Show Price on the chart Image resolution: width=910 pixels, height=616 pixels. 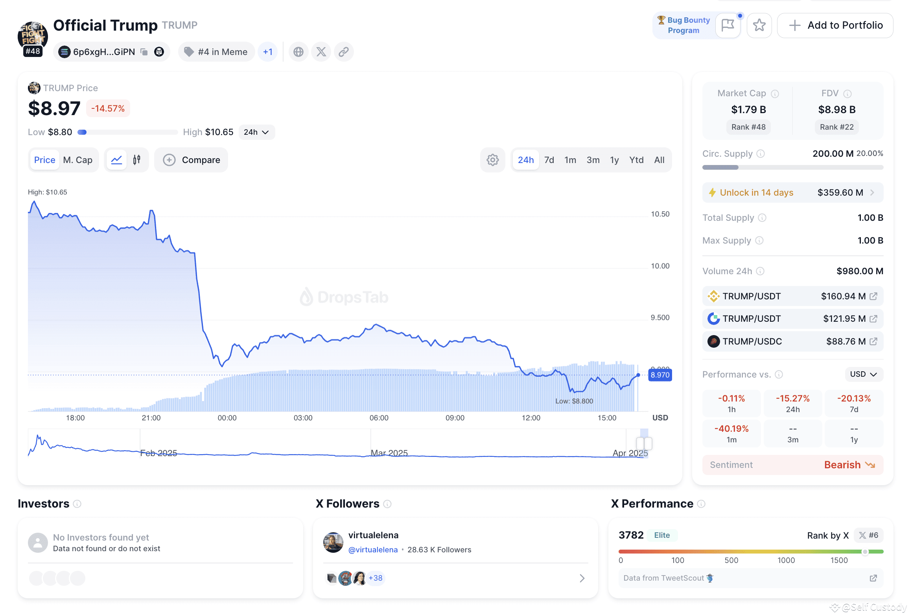click(x=44, y=160)
